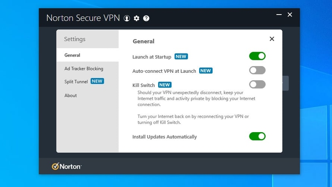Screen dimensions: 332x187
Task: Click NEW badge beside Kill Switch
Action: (165, 85)
